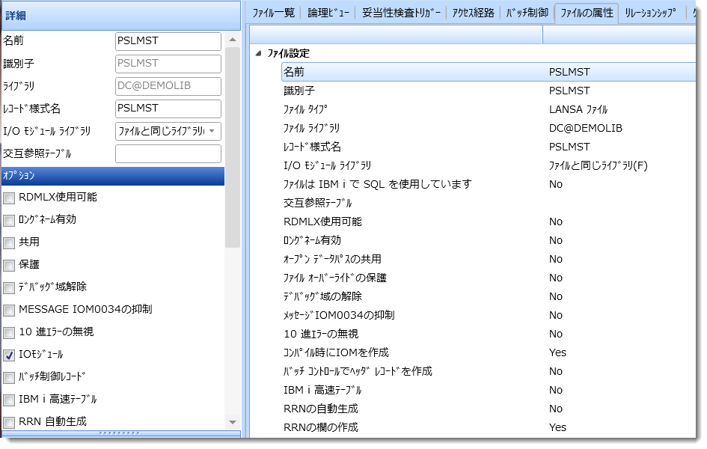Select the 識別子 property row
707x449 pixels.
click(489, 91)
